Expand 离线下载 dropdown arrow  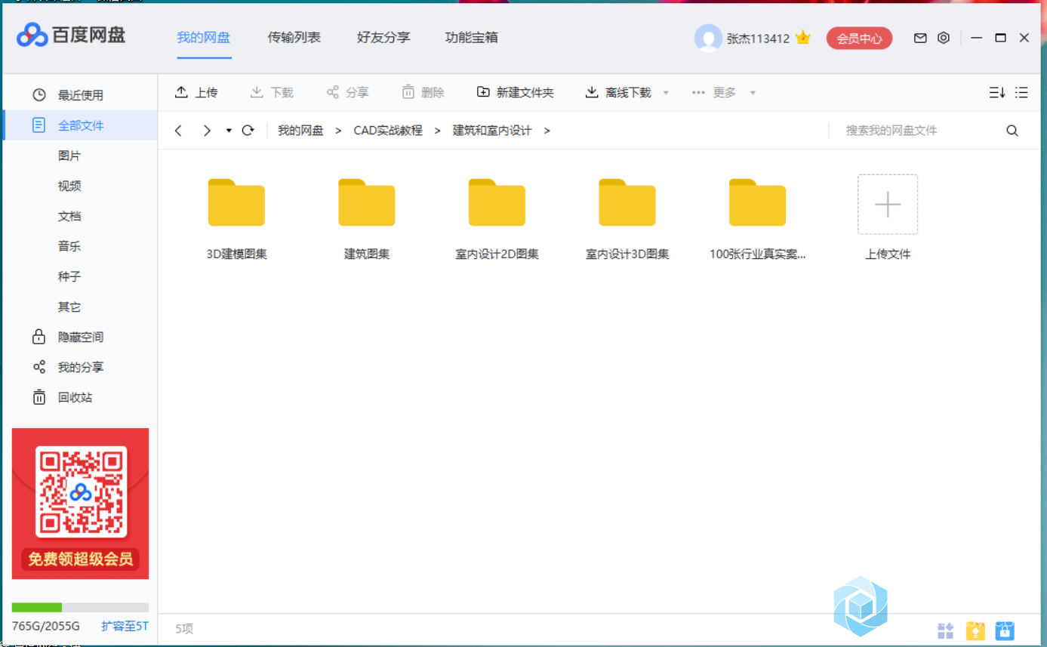666,93
